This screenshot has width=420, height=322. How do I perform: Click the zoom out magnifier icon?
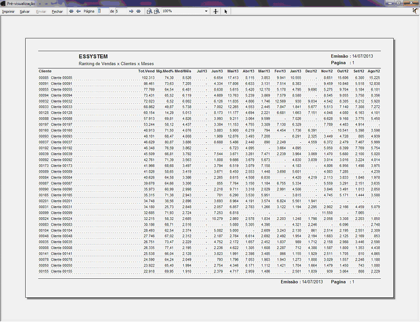tap(149, 11)
